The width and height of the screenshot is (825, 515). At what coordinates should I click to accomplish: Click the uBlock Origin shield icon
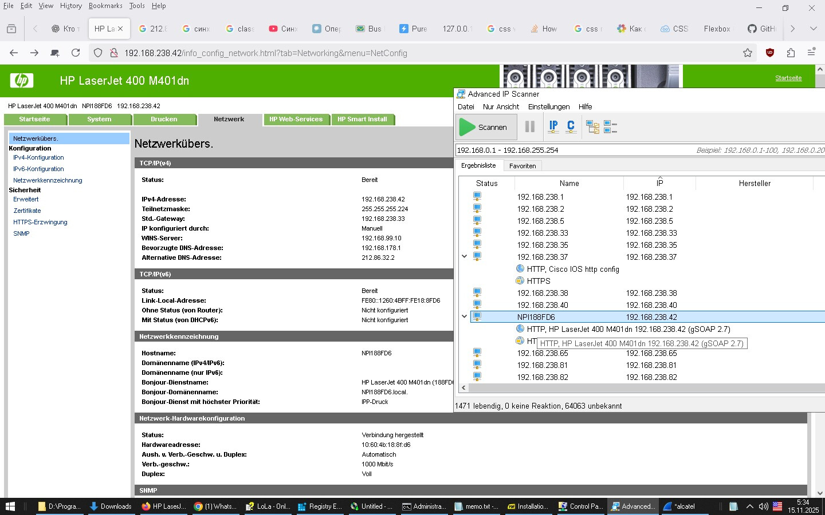(x=770, y=53)
